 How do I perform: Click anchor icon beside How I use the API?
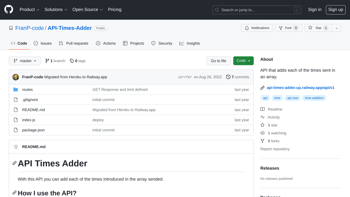click(x=14, y=193)
